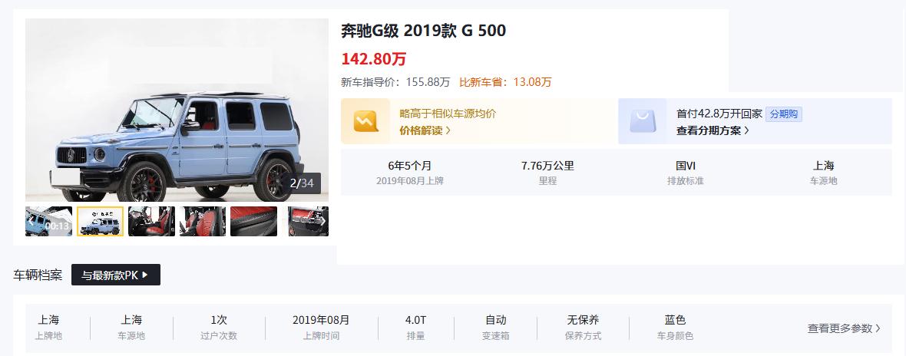
Task: Click the orange price-trend chart icon
Action: click(x=365, y=121)
